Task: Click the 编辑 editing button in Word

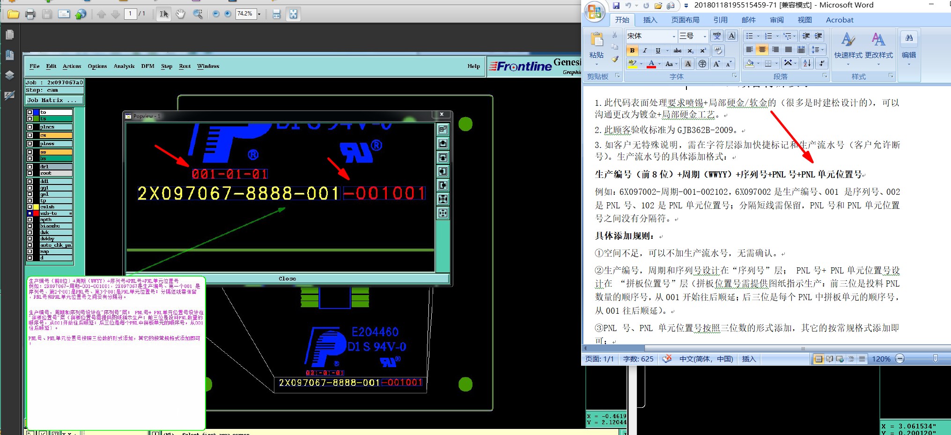Action: pos(909,49)
